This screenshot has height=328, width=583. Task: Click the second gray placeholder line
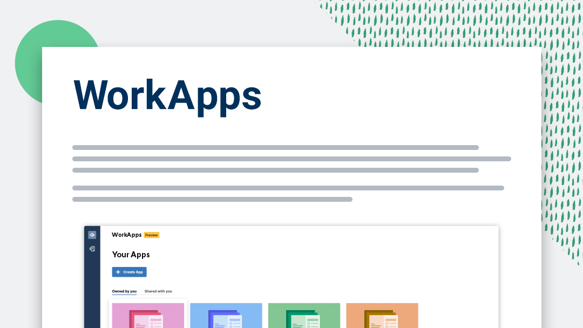pos(291,159)
